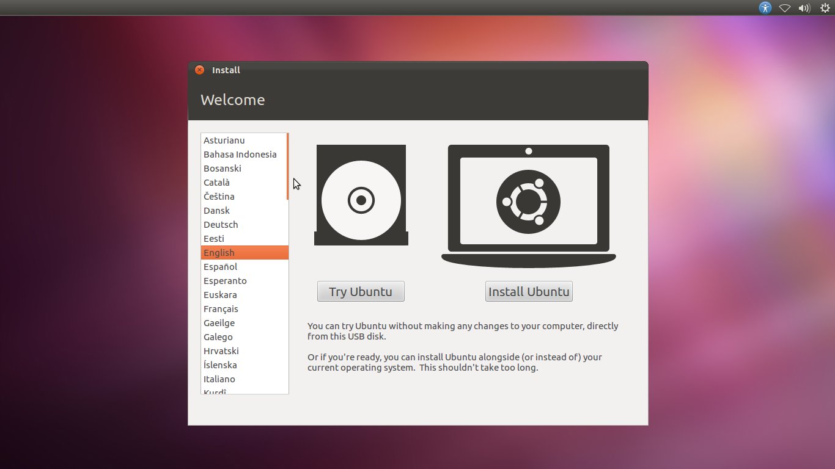Select Bahasa Indonesia language
Viewport: 835px width, 469px height.
pos(245,155)
